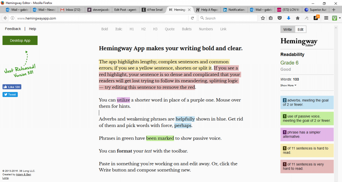Screen dimensions: 342x182
Task: Apply H3 heading style
Action: (x=155, y=29)
